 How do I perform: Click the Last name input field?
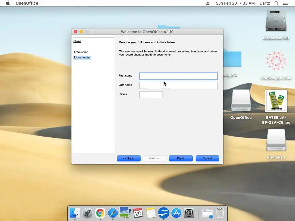178,85
